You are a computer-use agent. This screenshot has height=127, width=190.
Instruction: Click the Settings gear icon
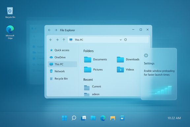pos(146,56)
